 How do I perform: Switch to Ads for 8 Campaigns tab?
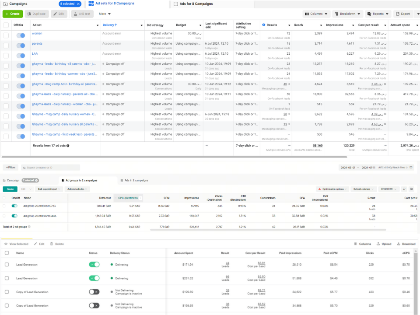point(196,4)
